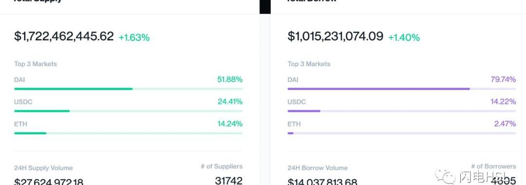Image resolution: width=526 pixels, height=185 pixels.
Task: Click the 24H Borrow Volume label
Action: point(318,168)
